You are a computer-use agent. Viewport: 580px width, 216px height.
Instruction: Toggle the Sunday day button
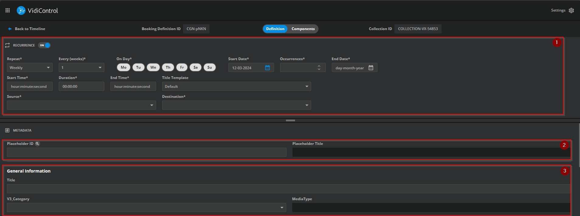pyautogui.click(x=210, y=67)
